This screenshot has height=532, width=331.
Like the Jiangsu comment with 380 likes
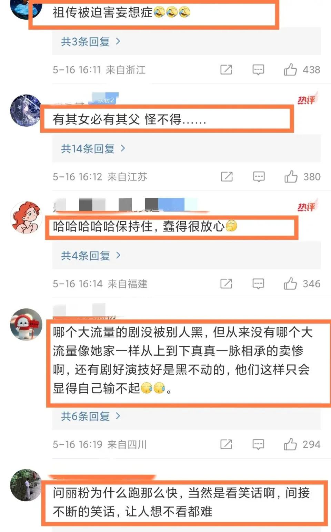[291, 177]
